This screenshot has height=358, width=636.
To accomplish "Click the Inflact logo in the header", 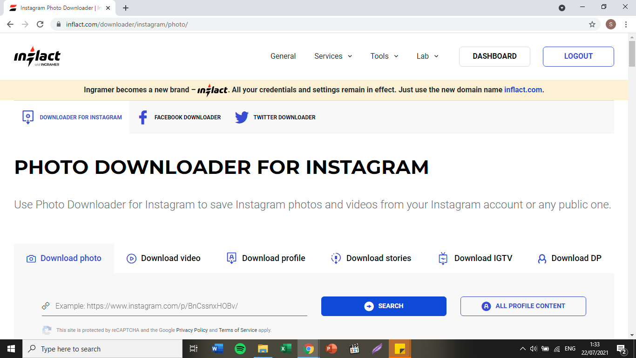I will click(37, 56).
